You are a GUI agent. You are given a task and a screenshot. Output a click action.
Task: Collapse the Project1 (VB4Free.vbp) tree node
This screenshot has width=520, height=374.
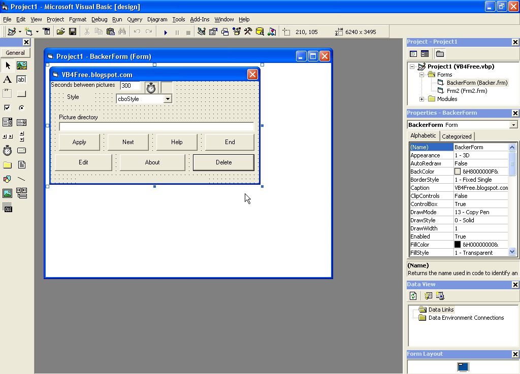pyautogui.click(x=412, y=66)
